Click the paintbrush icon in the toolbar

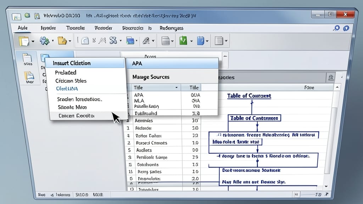point(146,41)
